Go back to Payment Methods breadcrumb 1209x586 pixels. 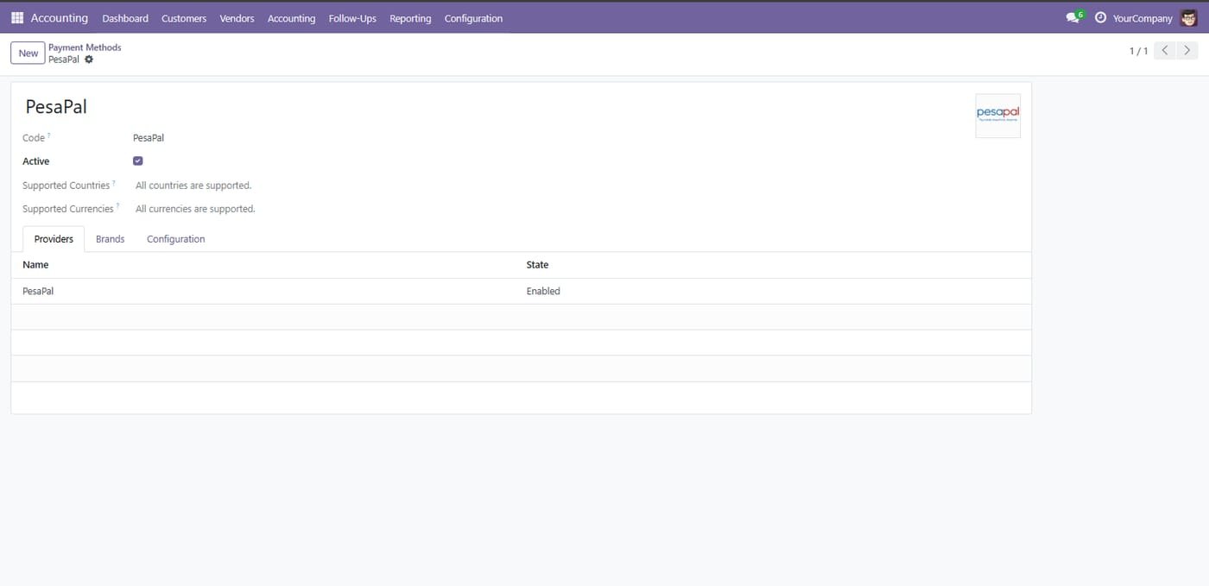85,47
